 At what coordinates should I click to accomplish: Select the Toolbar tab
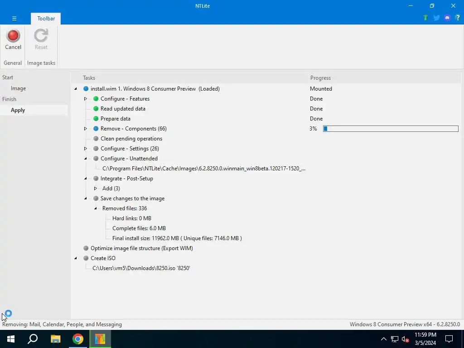point(46,18)
